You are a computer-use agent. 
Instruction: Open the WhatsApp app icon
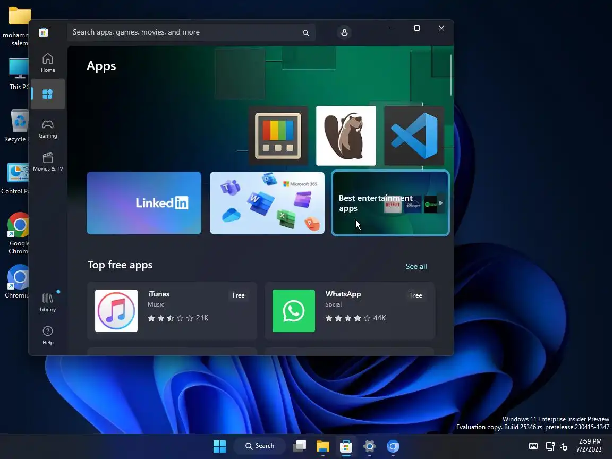click(x=293, y=311)
